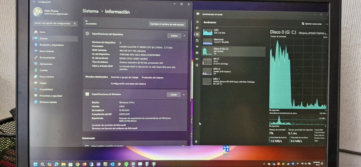Screen dimensions: 361x167
Task: Click Windows 11 Pro edition text
Action: pyautogui.click(x=127, y=103)
